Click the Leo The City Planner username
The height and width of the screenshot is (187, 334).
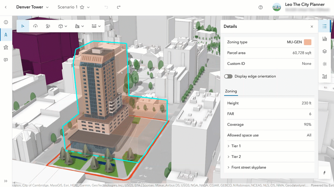[305, 4]
